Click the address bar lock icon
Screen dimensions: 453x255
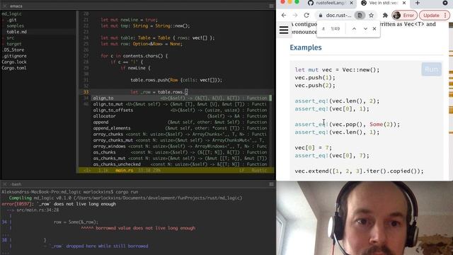(320, 16)
